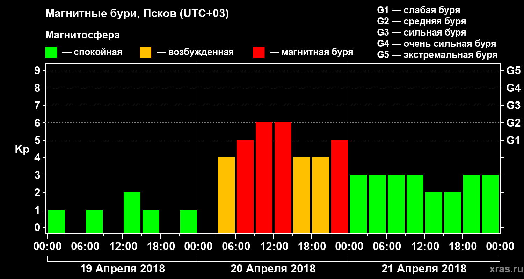
Task: Click the red Kp 6 bar starting 09:00 on 20 April
Action: coord(264,178)
